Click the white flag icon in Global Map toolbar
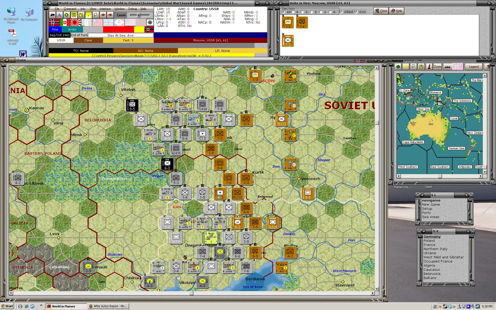496x310 pixels. click(413, 67)
